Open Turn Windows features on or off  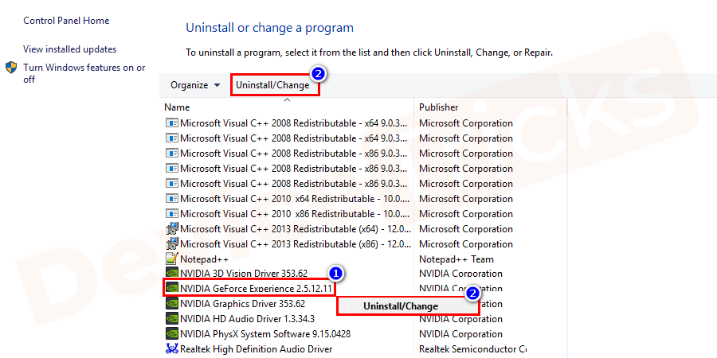(x=84, y=73)
